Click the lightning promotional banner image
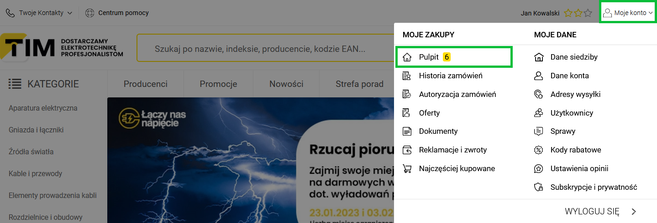Viewport: 657px width, 223px height. tap(250, 160)
